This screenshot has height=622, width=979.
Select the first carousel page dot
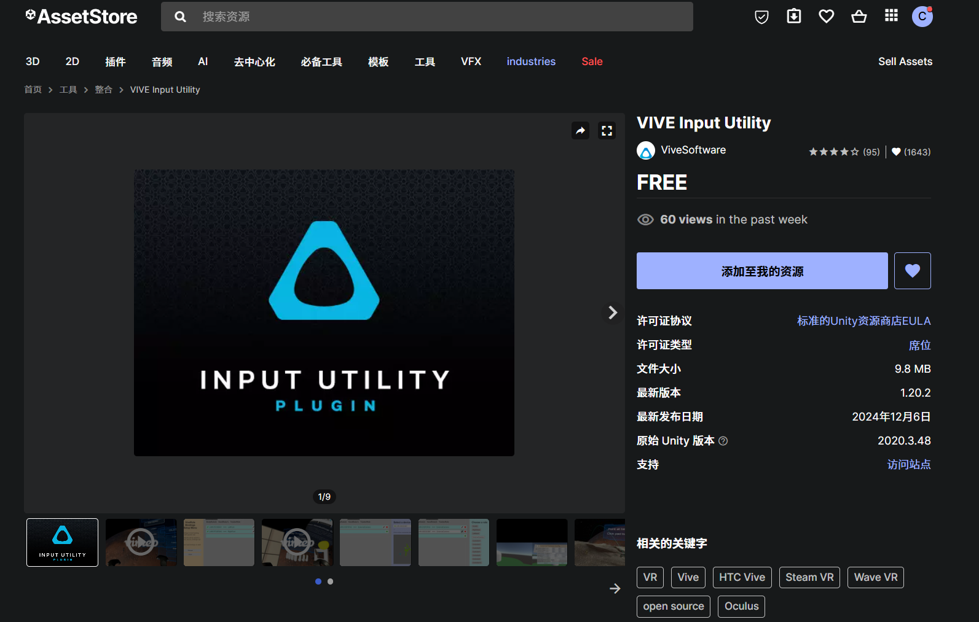click(318, 581)
